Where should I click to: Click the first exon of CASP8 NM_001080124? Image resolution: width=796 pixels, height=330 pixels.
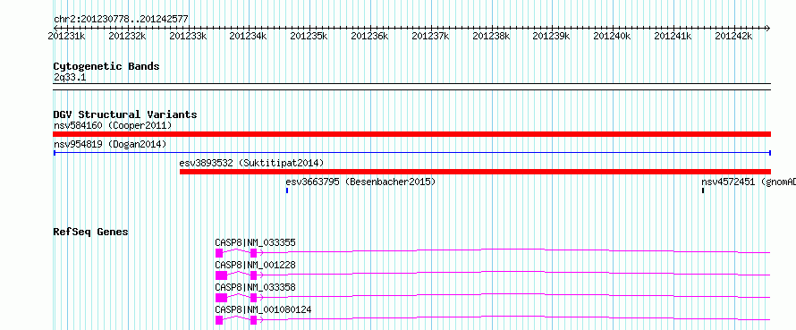pos(219,320)
